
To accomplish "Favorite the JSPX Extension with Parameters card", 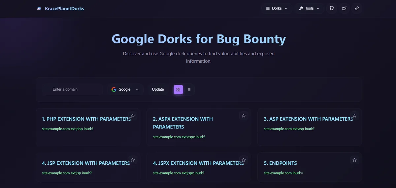I will tap(244, 160).
